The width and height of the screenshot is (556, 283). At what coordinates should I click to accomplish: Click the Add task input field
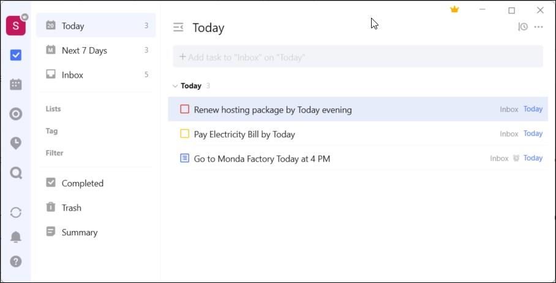click(358, 57)
